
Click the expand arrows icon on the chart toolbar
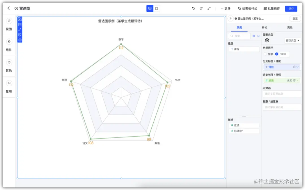[19, 29]
